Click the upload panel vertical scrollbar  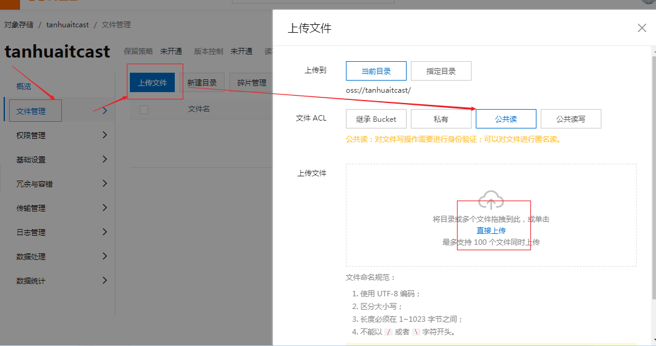tap(654, 178)
